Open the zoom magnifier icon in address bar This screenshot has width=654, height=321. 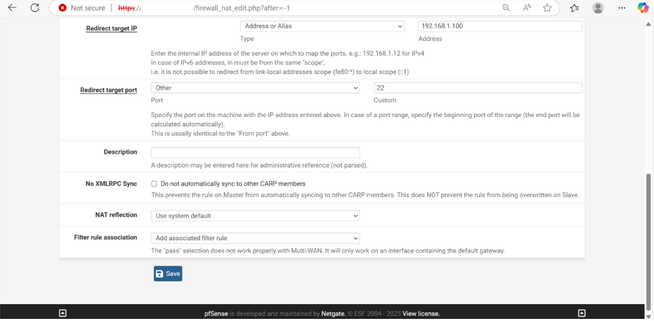[x=506, y=8]
